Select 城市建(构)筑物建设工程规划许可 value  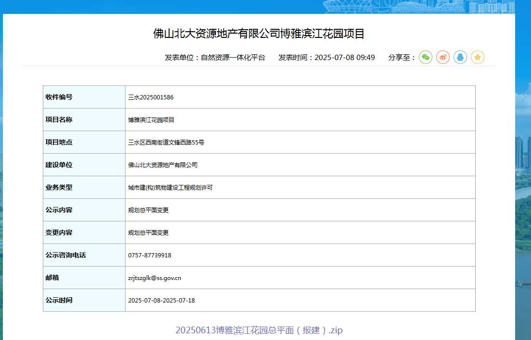(170, 188)
